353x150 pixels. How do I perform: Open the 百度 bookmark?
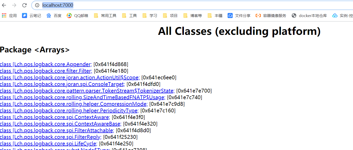pos(54,15)
